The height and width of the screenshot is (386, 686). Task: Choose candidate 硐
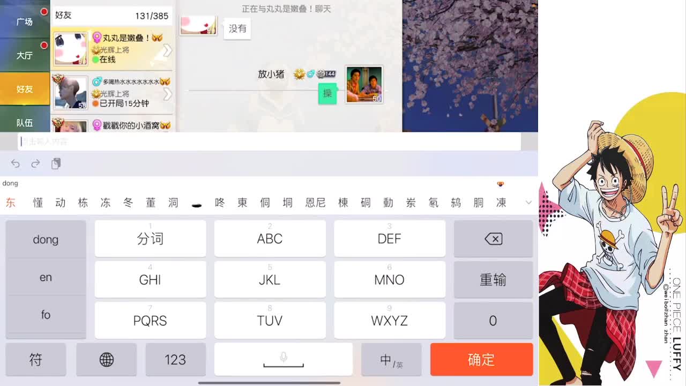pos(366,203)
